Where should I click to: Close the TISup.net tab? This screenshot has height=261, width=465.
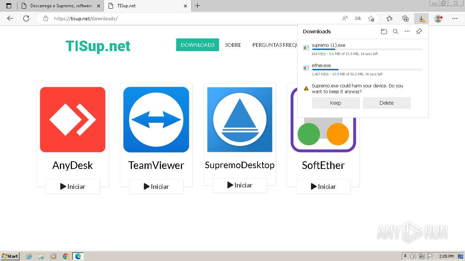coord(185,6)
